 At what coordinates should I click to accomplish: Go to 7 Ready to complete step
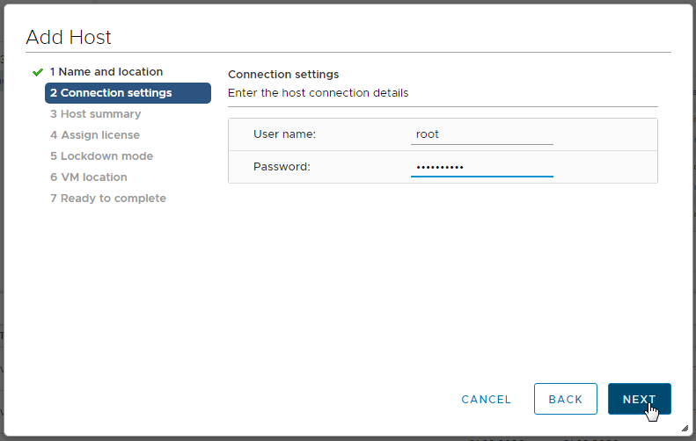(x=107, y=199)
